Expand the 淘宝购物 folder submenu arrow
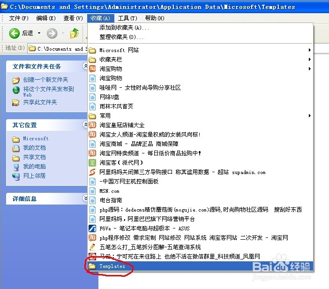329x289 pixels. (309, 68)
